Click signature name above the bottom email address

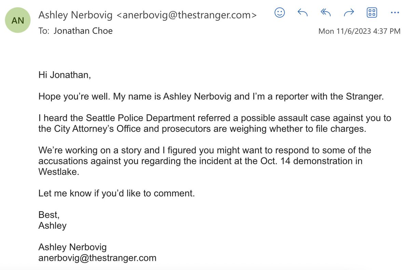[x=72, y=247]
